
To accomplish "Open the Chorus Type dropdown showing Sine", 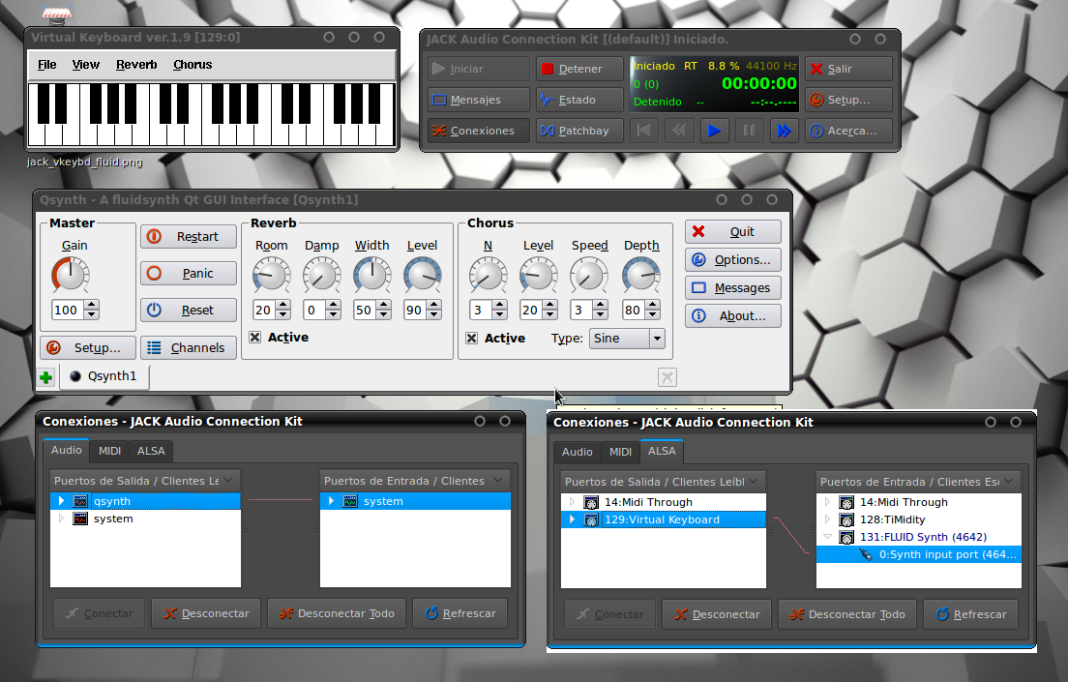I will pos(627,339).
